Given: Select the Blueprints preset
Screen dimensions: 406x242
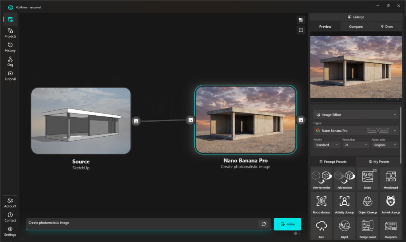Looking at the screenshot, I should [391, 228].
